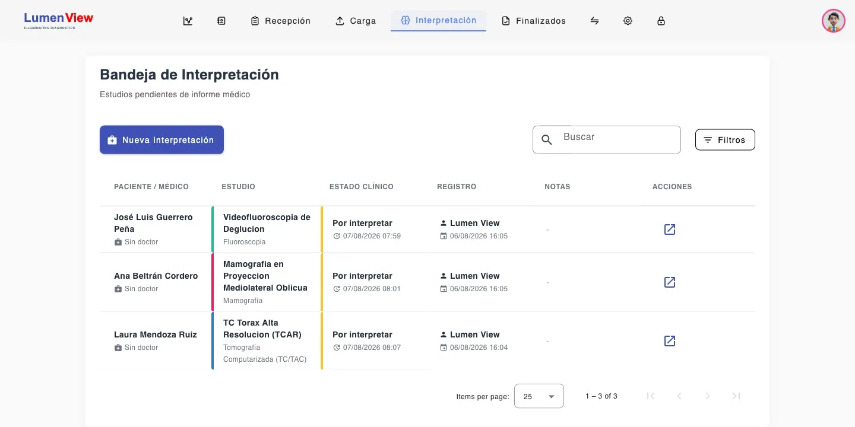Click the REGISTRO column header
Image resolution: width=855 pixels, height=427 pixels.
click(x=457, y=187)
